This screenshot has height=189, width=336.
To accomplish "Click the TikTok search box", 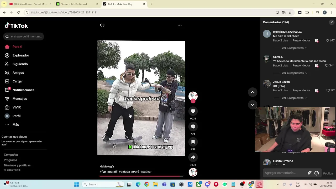I will [24, 36].
